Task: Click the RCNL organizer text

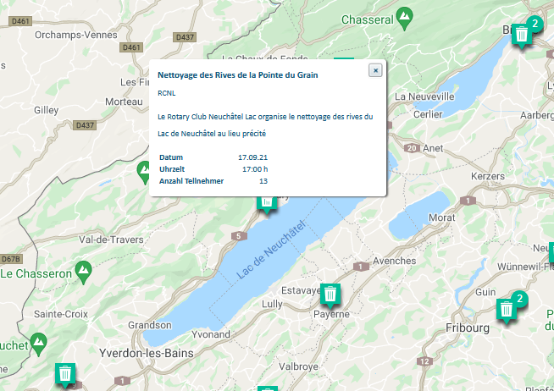Action: tap(166, 93)
